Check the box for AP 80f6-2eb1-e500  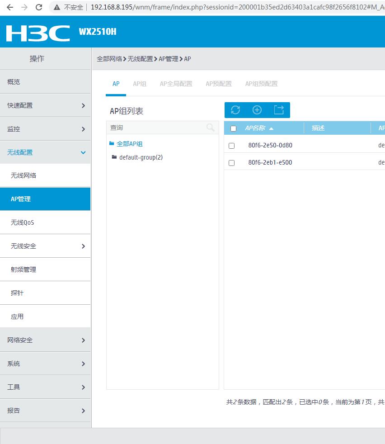[231, 163]
